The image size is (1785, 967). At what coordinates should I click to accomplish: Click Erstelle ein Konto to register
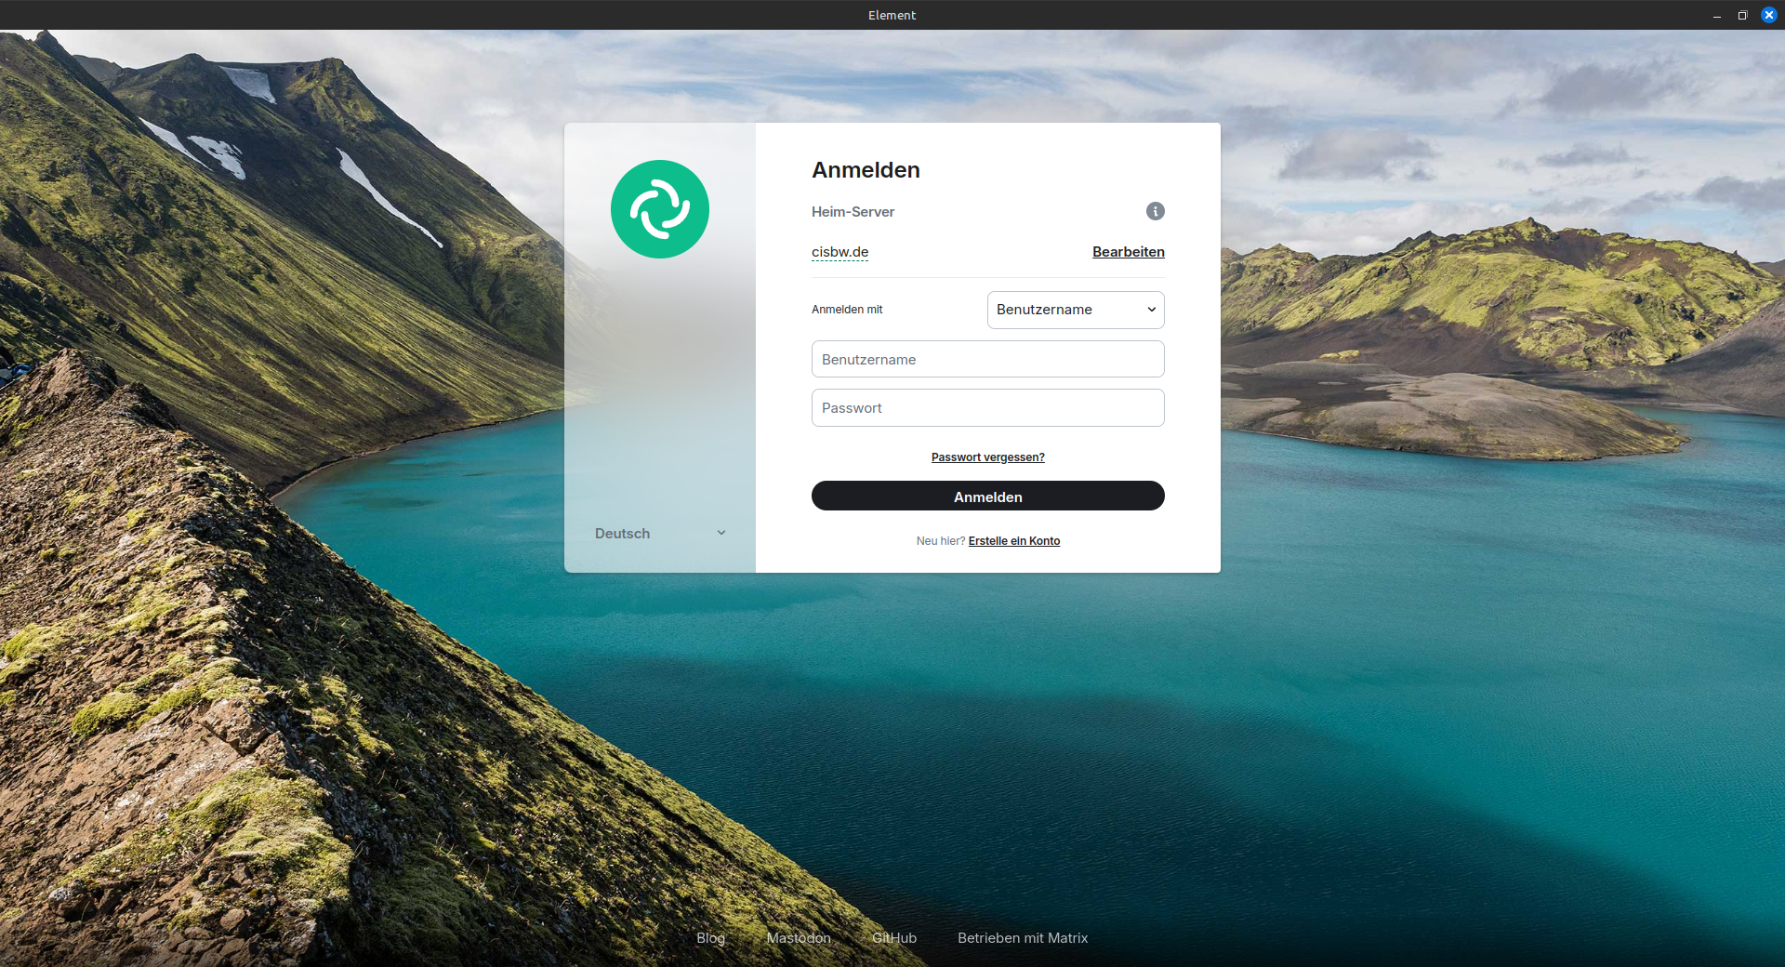point(1013,540)
